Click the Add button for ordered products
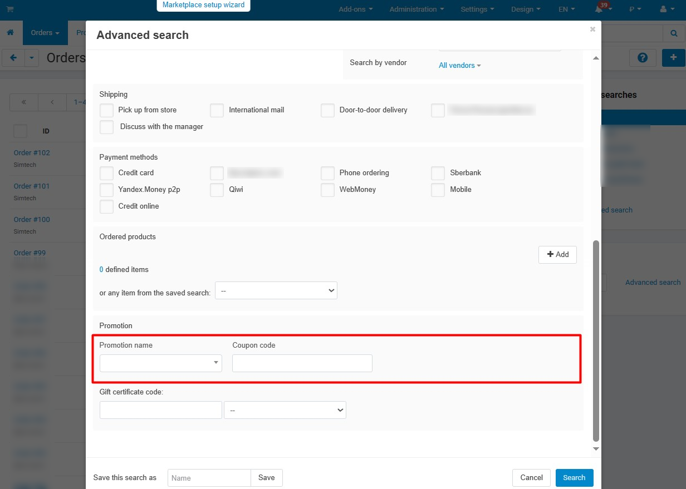 point(557,255)
